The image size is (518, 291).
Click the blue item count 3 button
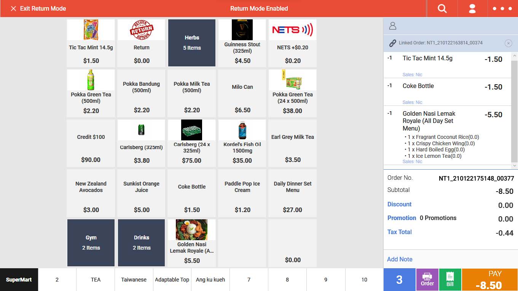(399, 280)
